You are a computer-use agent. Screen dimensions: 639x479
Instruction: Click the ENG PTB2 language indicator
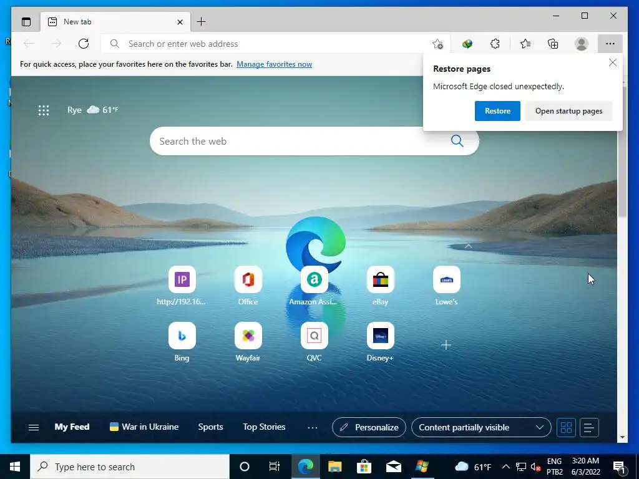coord(554,467)
